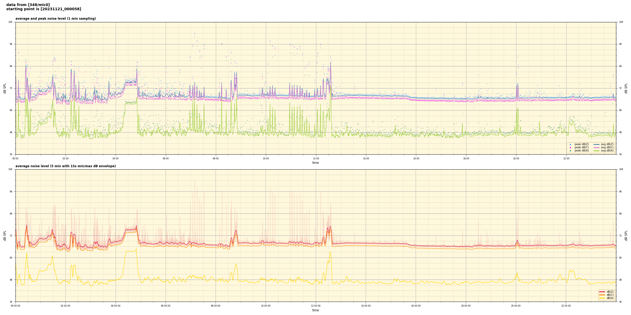Click the 12:00 tick label on top chart
Image resolution: width=631 pixels, height=315 pixels.
click(x=316, y=159)
